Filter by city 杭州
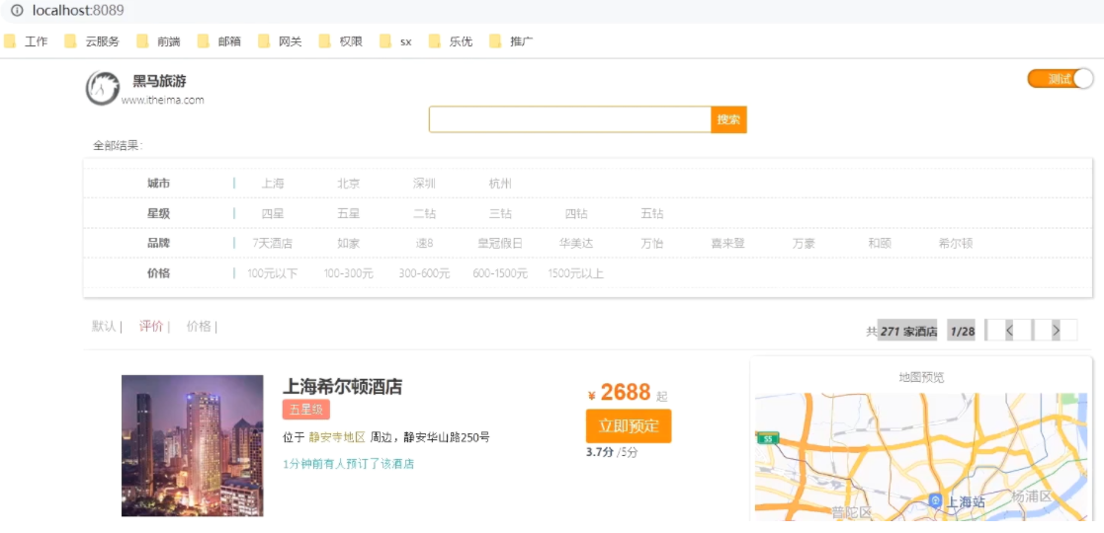Viewport: 1104px width, 533px height. pyautogui.click(x=500, y=184)
